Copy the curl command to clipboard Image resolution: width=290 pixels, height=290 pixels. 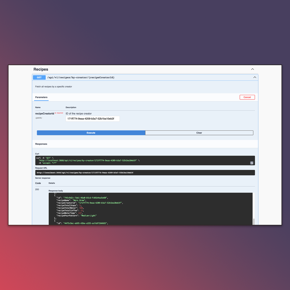251,163
